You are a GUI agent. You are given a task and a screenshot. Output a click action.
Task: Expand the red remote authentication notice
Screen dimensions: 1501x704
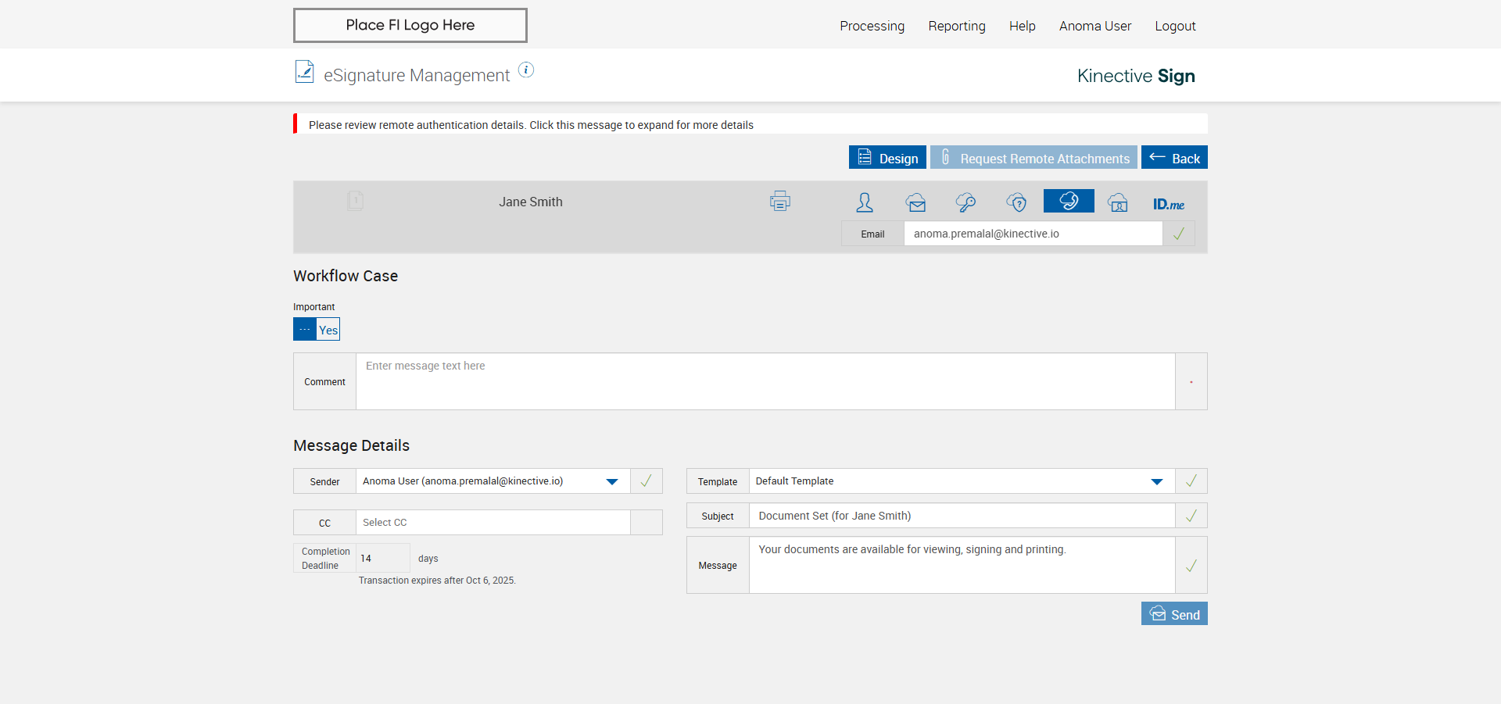(x=531, y=125)
